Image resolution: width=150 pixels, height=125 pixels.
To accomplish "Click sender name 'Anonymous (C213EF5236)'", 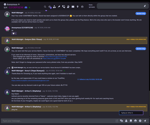I will (22, 28).
